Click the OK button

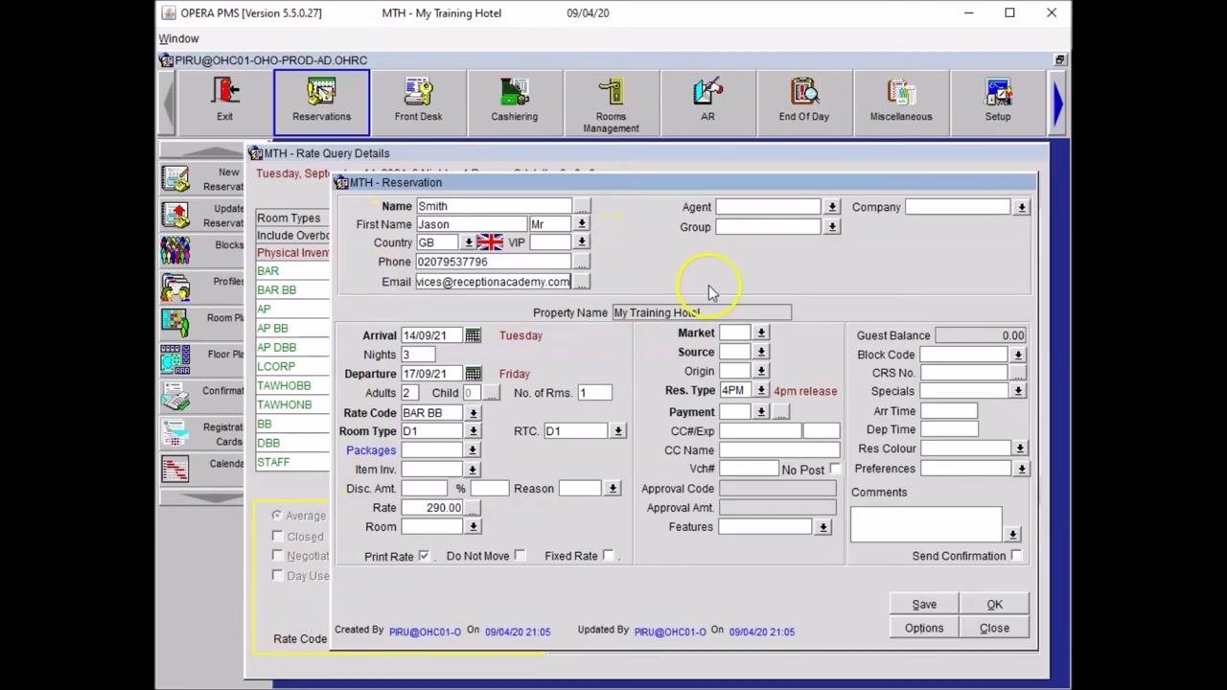[994, 605]
